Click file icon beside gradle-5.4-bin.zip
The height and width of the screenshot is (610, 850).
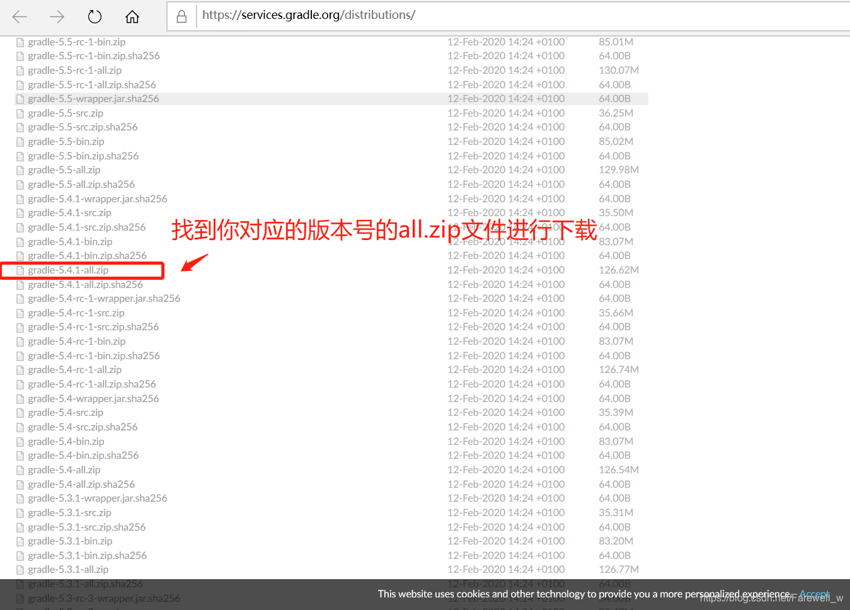click(x=20, y=442)
